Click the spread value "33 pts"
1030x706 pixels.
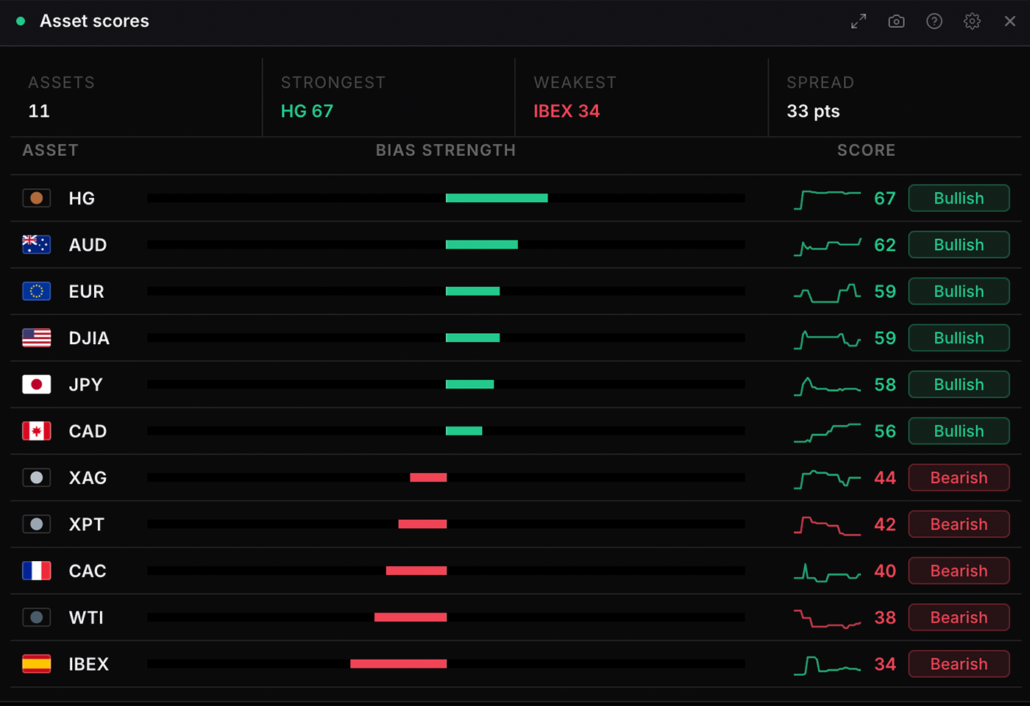(x=813, y=111)
